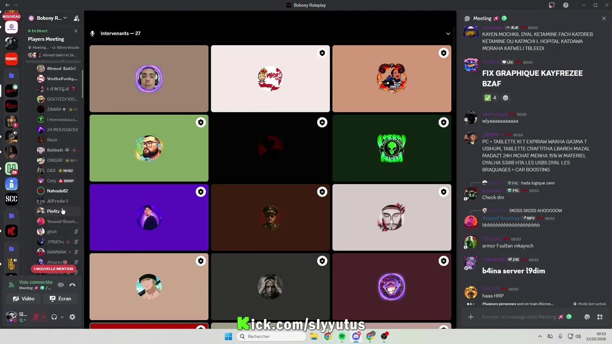Disconnect from voice with the hang-up icon
Screen dimensions: 612x344
point(72,285)
